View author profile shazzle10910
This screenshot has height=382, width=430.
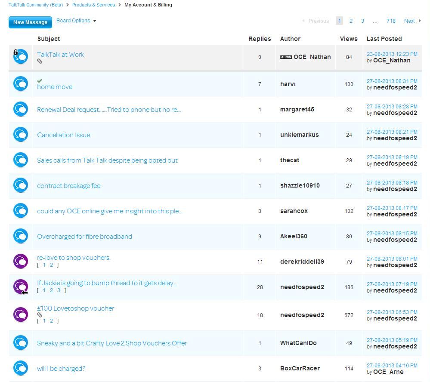[300, 185]
